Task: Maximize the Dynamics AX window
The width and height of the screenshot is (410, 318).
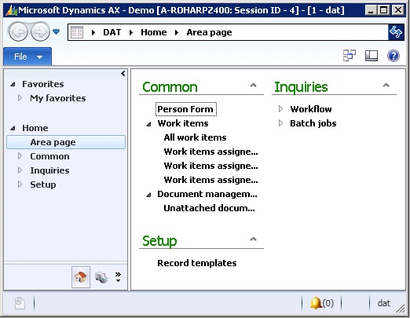Action: [384, 10]
